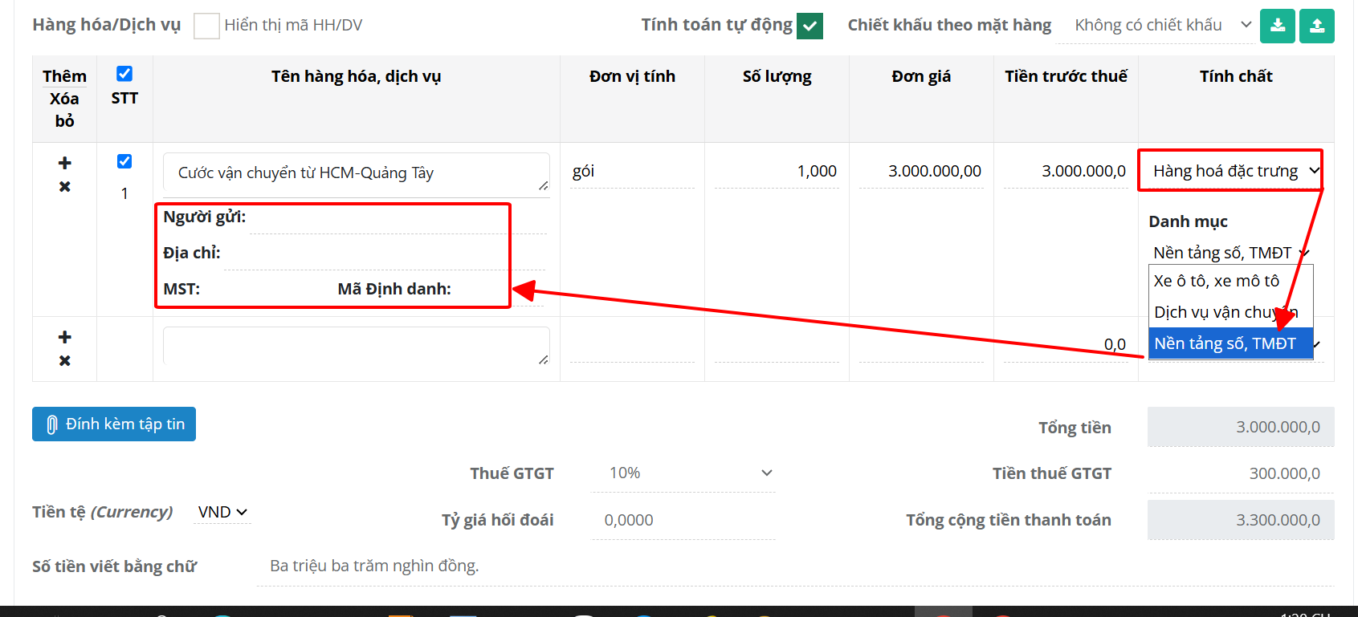Click the 'Đính kèm tập tin' button
The height and width of the screenshot is (617, 1358).
coord(114,424)
